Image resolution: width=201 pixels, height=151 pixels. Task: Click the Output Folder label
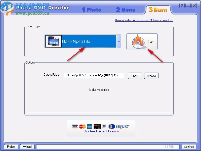(x=52, y=75)
